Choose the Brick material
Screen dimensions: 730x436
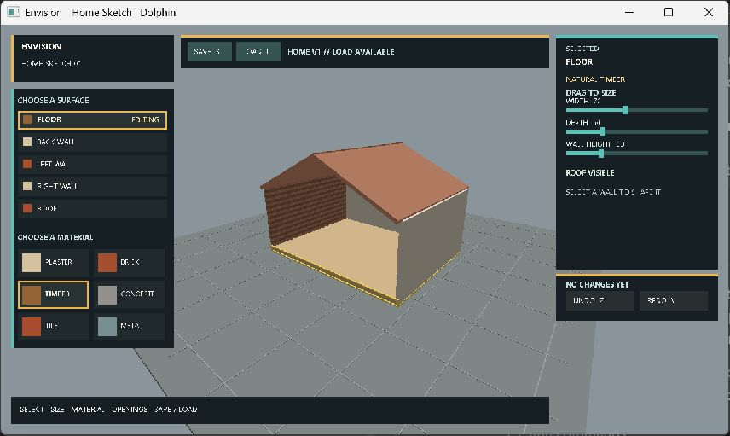coord(130,262)
